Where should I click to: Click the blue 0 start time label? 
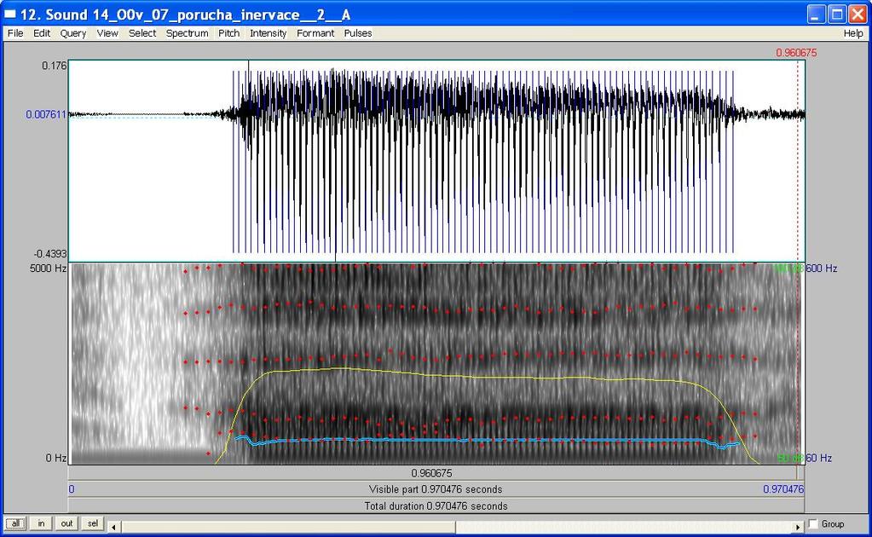coord(72,489)
